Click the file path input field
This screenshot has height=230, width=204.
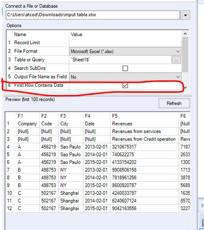tap(93, 15)
